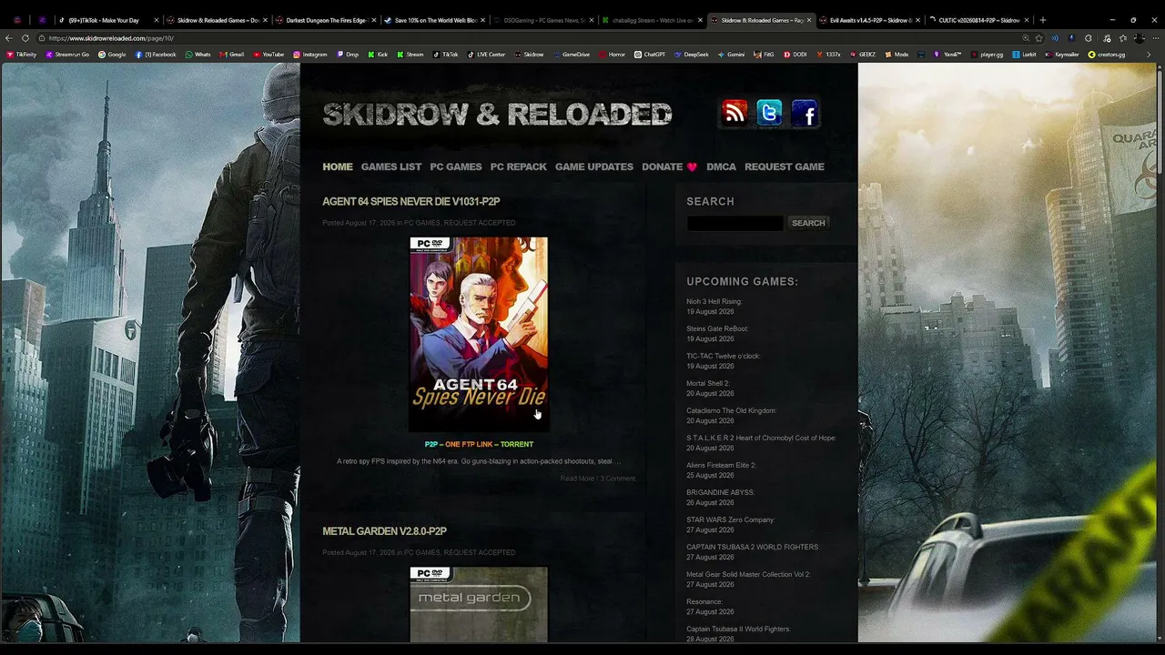Open the Drop bookmark
Viewport: 1165px width, 655px height.
pos(347,55)
